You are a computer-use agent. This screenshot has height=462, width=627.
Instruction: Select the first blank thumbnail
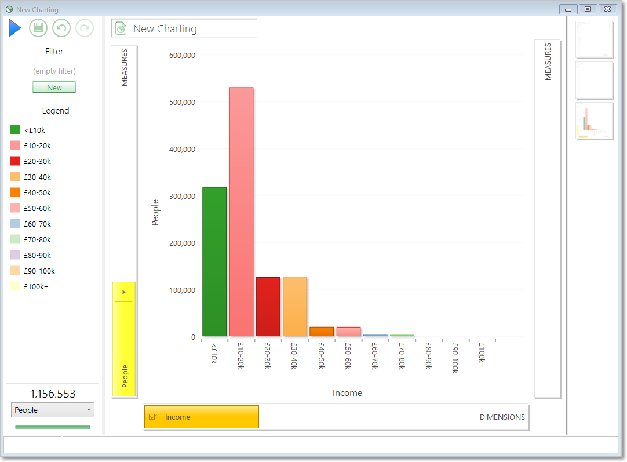pos(594,39)
